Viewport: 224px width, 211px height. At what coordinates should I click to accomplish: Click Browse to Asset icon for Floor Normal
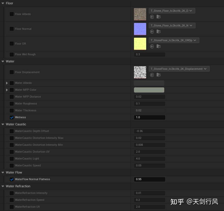point(158,32)
